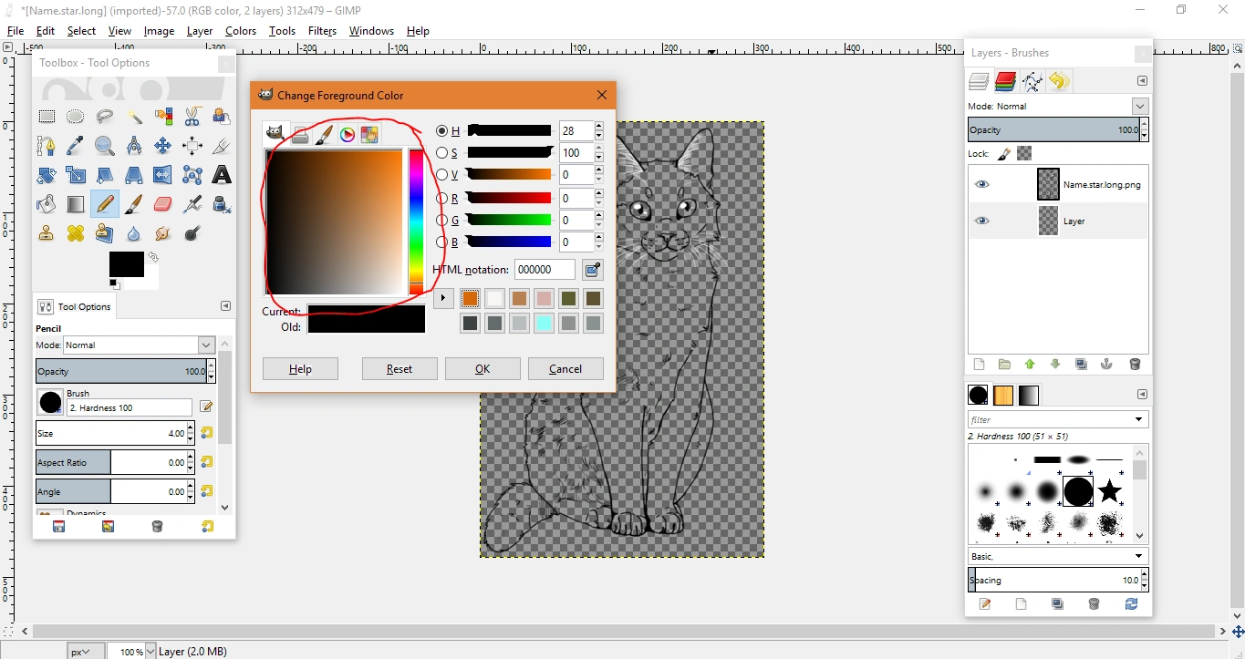
Task: Click the eyedropper next to HTML notation
Action: 593,270
